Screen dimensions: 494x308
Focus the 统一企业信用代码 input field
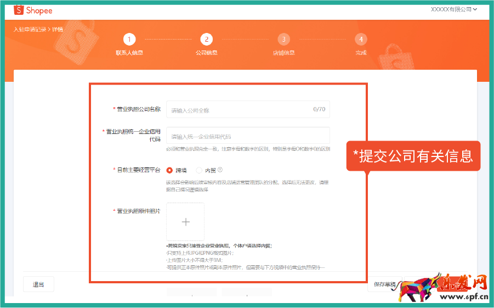coord(248,136)
